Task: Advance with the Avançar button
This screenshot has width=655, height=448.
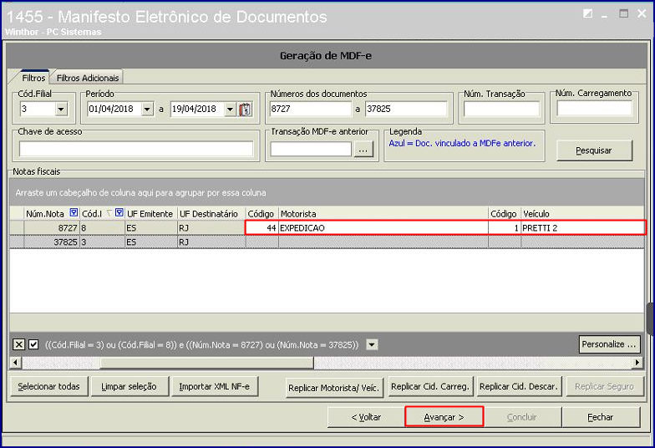Action: (444, 417)
